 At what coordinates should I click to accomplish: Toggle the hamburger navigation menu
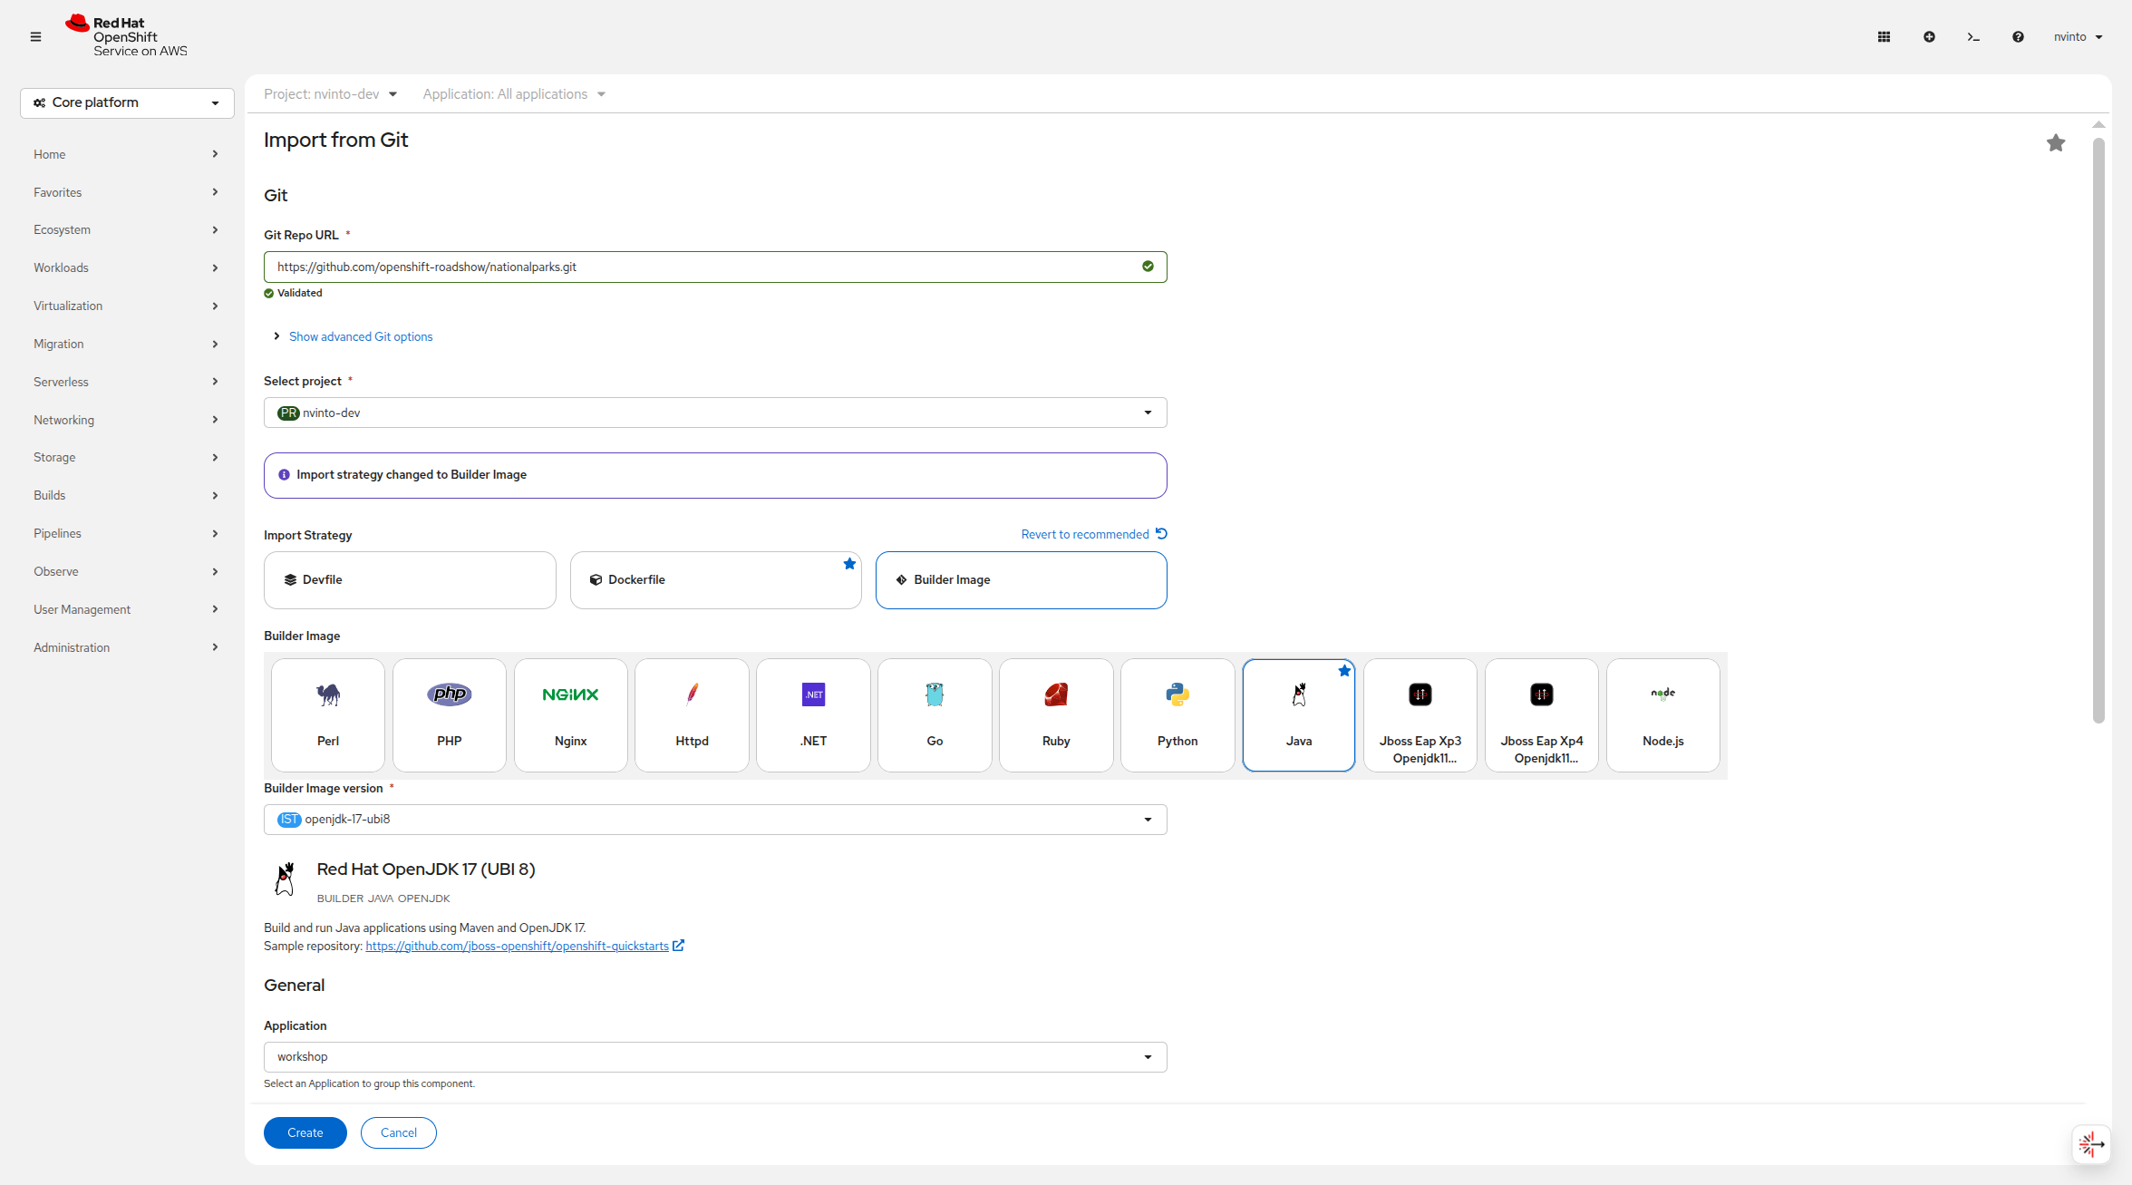click(35, 37)
